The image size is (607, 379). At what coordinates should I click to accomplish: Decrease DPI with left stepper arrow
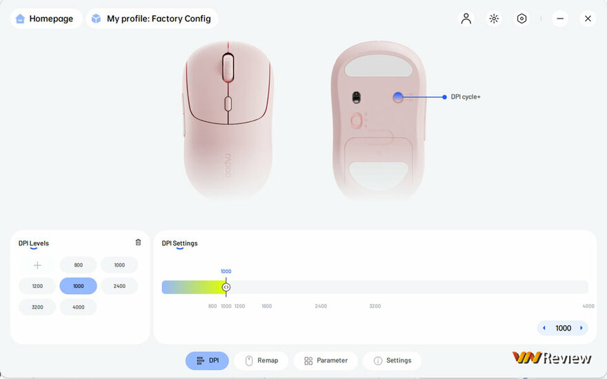pyautogui.click(x=544, y=328)
